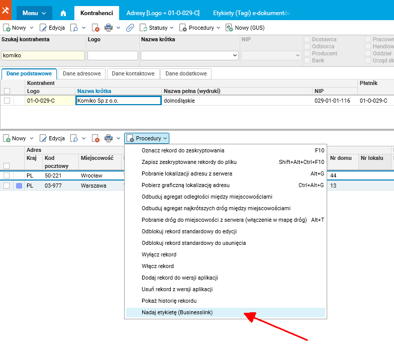The height and width of the screenshot is (356, 394).
Task: Toggle the select-all checkbox in the Kontrahent header
Action: (x=7, y=91)
